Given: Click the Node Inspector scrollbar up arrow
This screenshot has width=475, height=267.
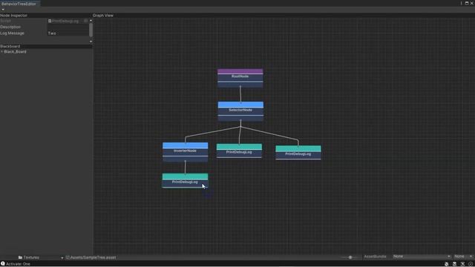Looking at the screenshot, I should click(91, 20).
